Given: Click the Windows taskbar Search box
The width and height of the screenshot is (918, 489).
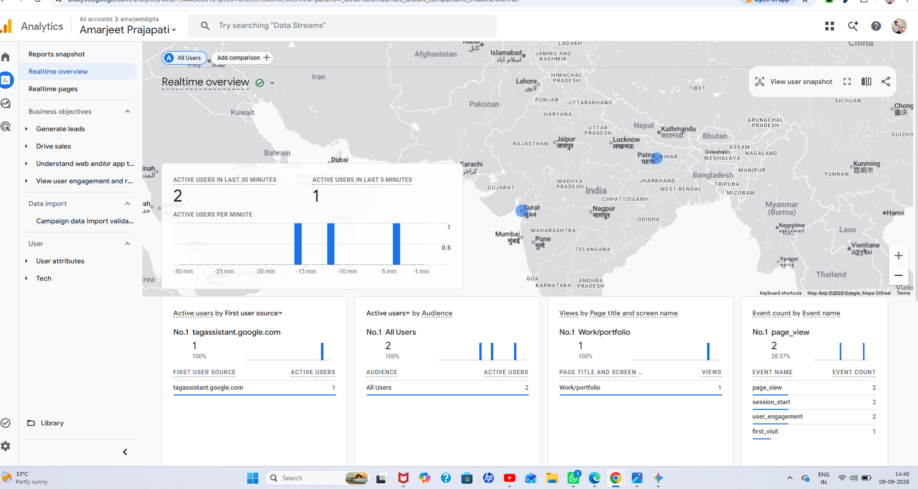Looking at the screenshot, I should (317, 478).
